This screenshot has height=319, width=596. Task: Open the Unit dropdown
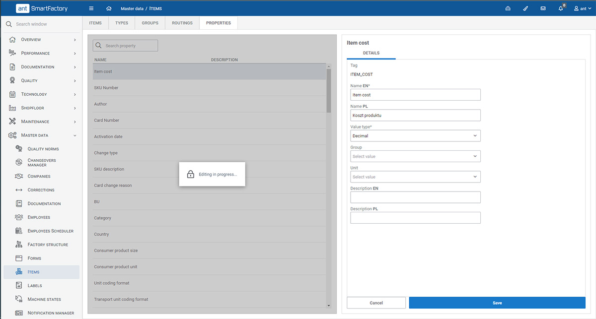point(415,177)
